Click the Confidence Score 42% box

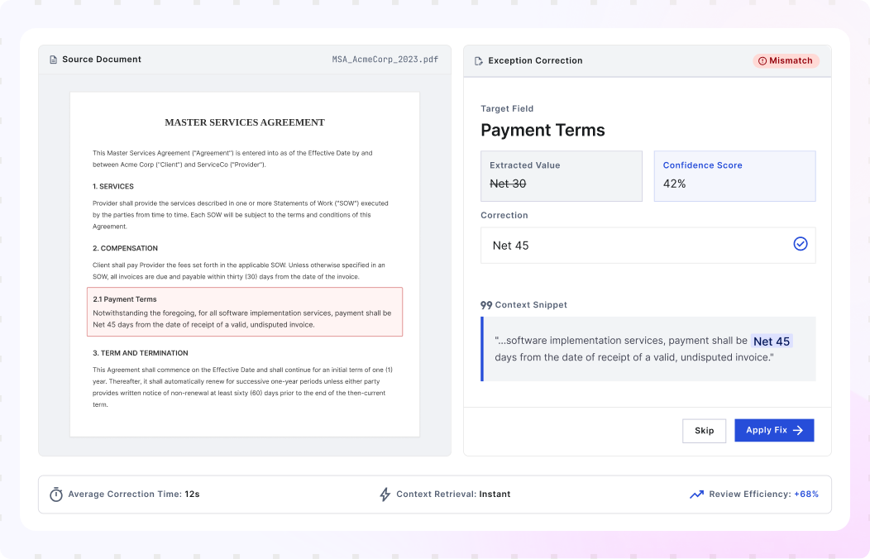point(734,176)
